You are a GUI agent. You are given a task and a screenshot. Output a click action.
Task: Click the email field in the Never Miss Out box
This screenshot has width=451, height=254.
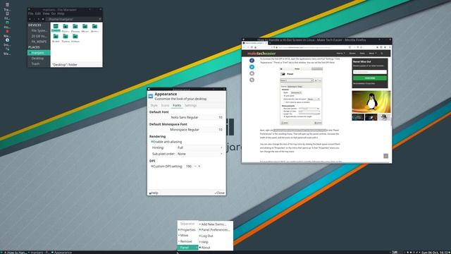(x=370, y=72)
